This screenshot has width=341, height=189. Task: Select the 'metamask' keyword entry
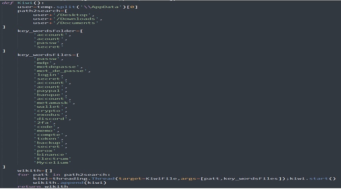(x=52, y=103)
